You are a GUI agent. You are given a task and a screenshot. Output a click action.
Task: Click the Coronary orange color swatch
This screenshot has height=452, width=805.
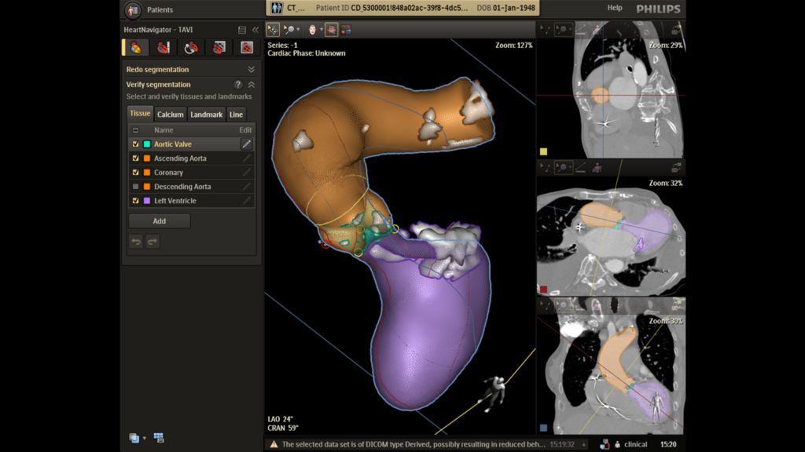(x=147, y=173)
